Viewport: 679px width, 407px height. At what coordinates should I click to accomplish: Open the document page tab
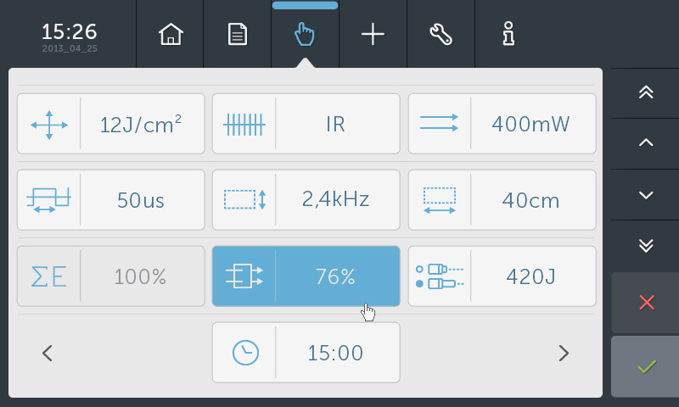pos(238,35)
